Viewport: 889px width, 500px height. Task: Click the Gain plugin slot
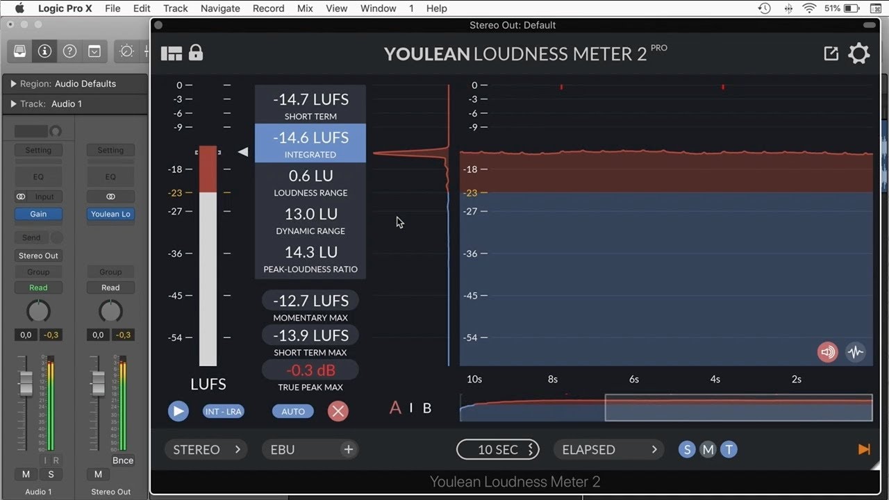click(x=38, y=214)
